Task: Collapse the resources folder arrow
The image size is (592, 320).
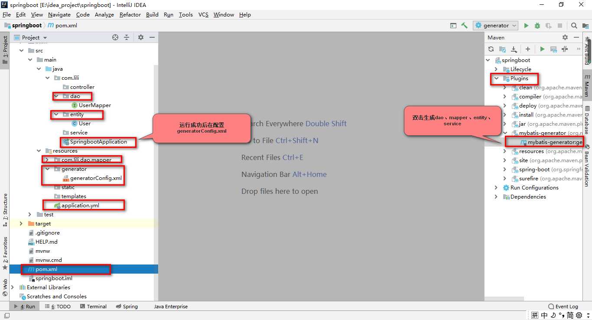Action: [x=39, y=151]
